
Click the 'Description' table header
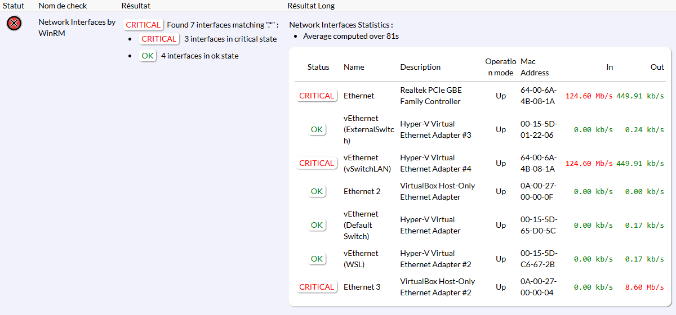pyautogui.click(x=420, y=67)
